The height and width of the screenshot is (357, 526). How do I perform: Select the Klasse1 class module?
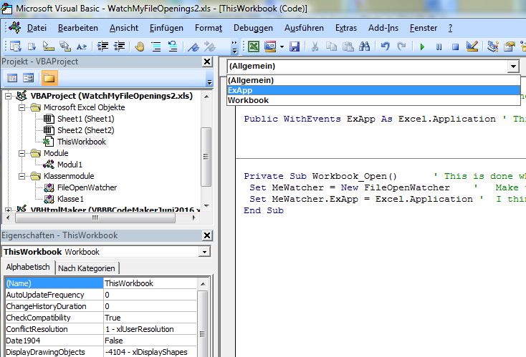point(70,199)
